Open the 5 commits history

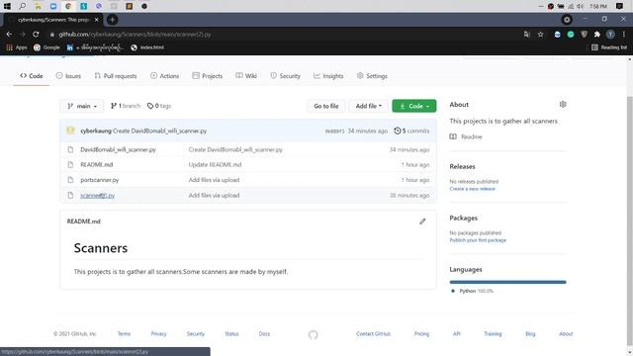click(411, 131)
